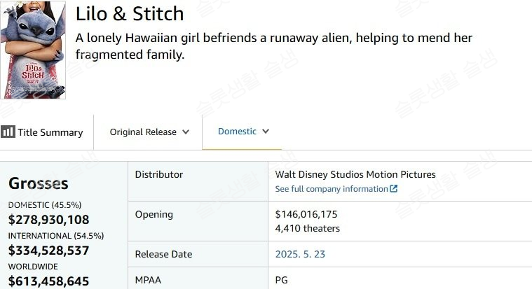Click the chevron arrow next to Original Release
Viewport: 532px width, 289px height.
pos(186,132)
